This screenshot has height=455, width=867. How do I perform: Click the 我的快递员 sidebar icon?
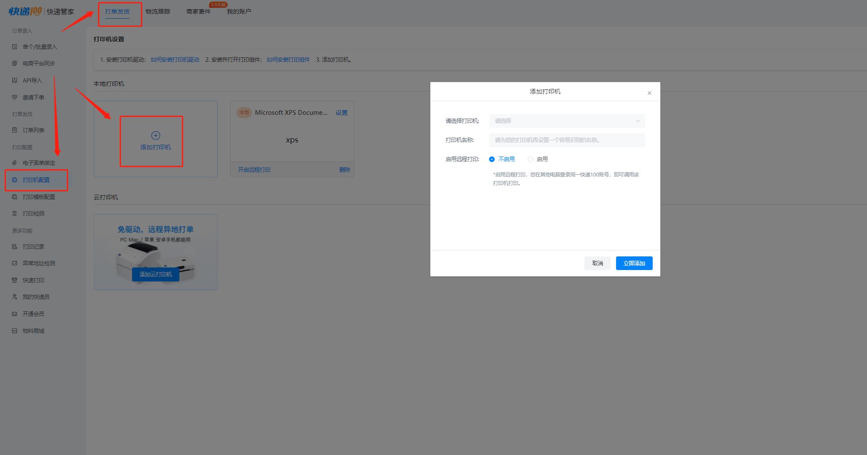click(x=14, y=297)
